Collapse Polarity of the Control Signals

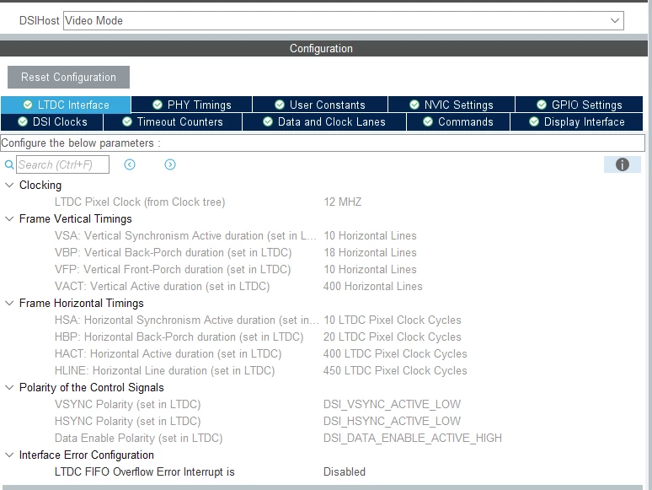[9, 387]
